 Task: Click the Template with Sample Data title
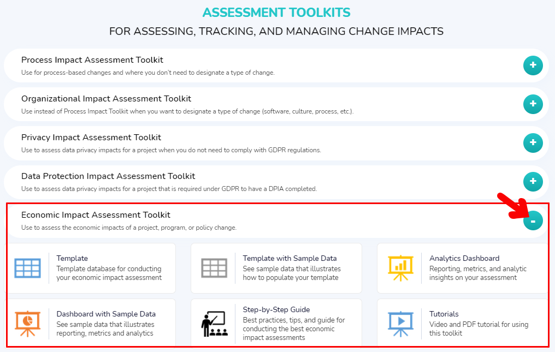coord(290,258)
